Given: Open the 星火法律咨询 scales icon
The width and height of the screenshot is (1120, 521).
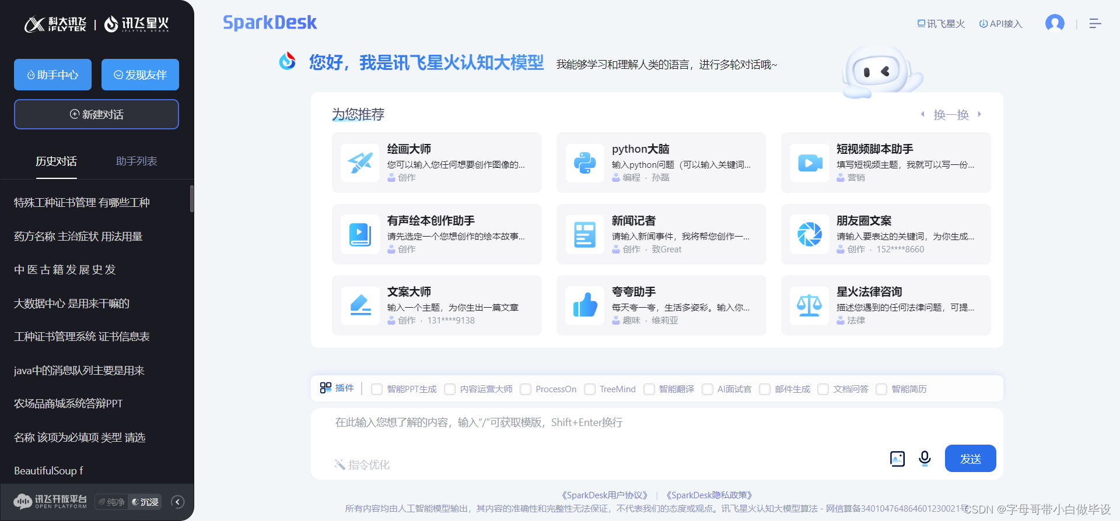Looking at the screenshot, I should [810, 305].
